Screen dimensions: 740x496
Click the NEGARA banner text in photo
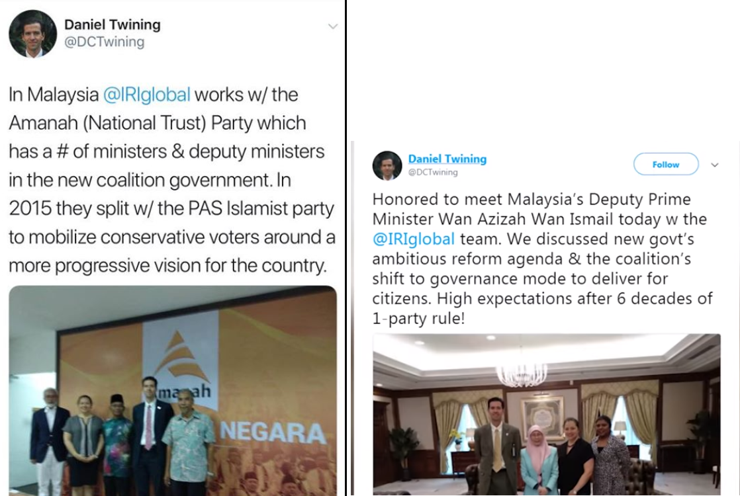273,433
